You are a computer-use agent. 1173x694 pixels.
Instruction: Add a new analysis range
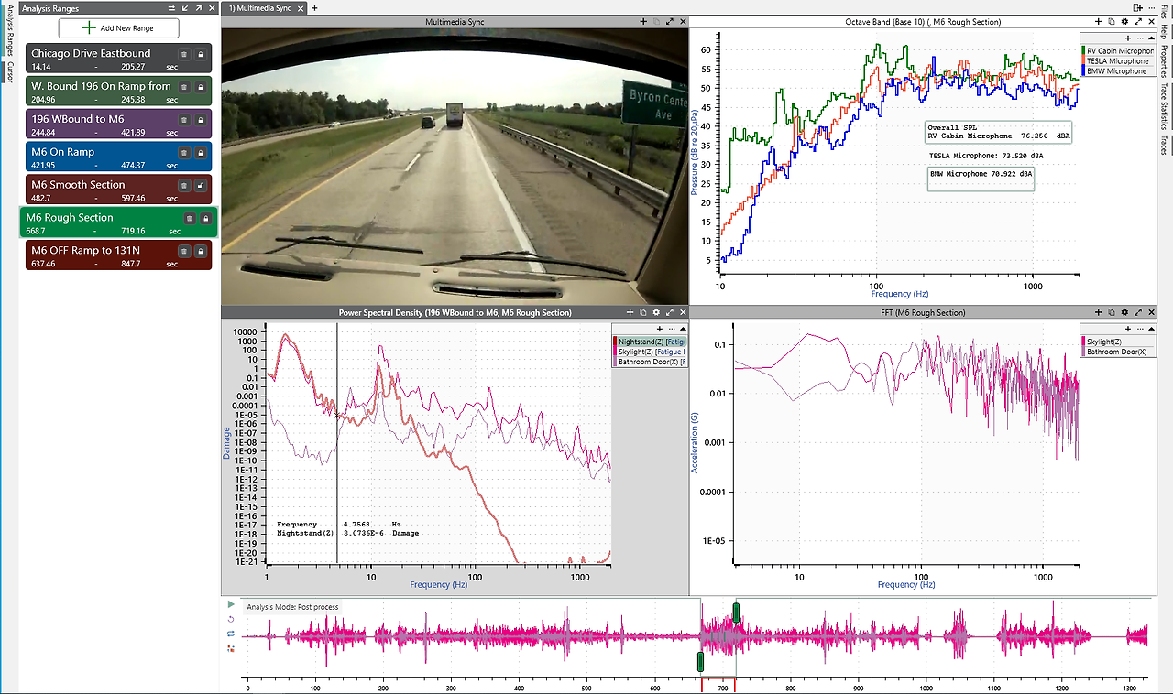tap(118, 28)
